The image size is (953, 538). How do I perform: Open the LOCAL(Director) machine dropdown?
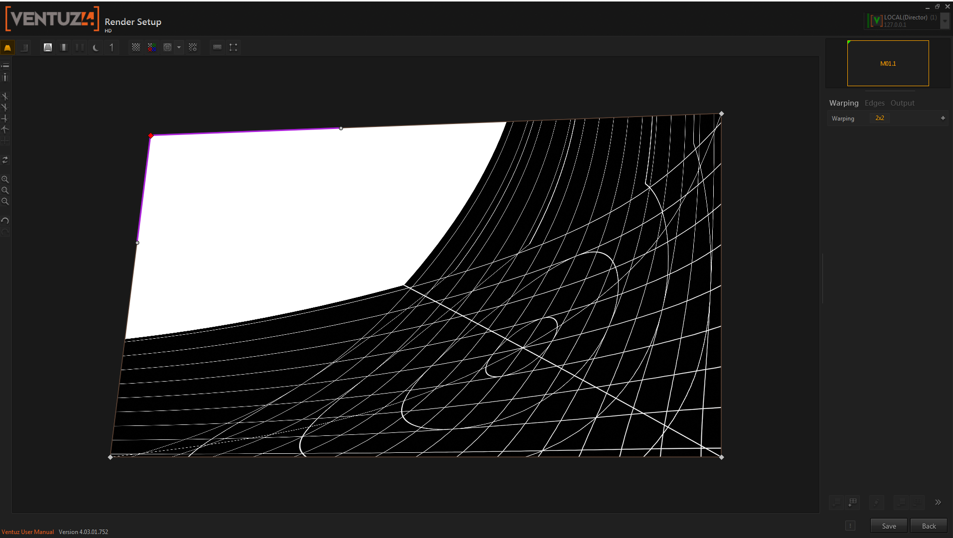tap(945, 21)
